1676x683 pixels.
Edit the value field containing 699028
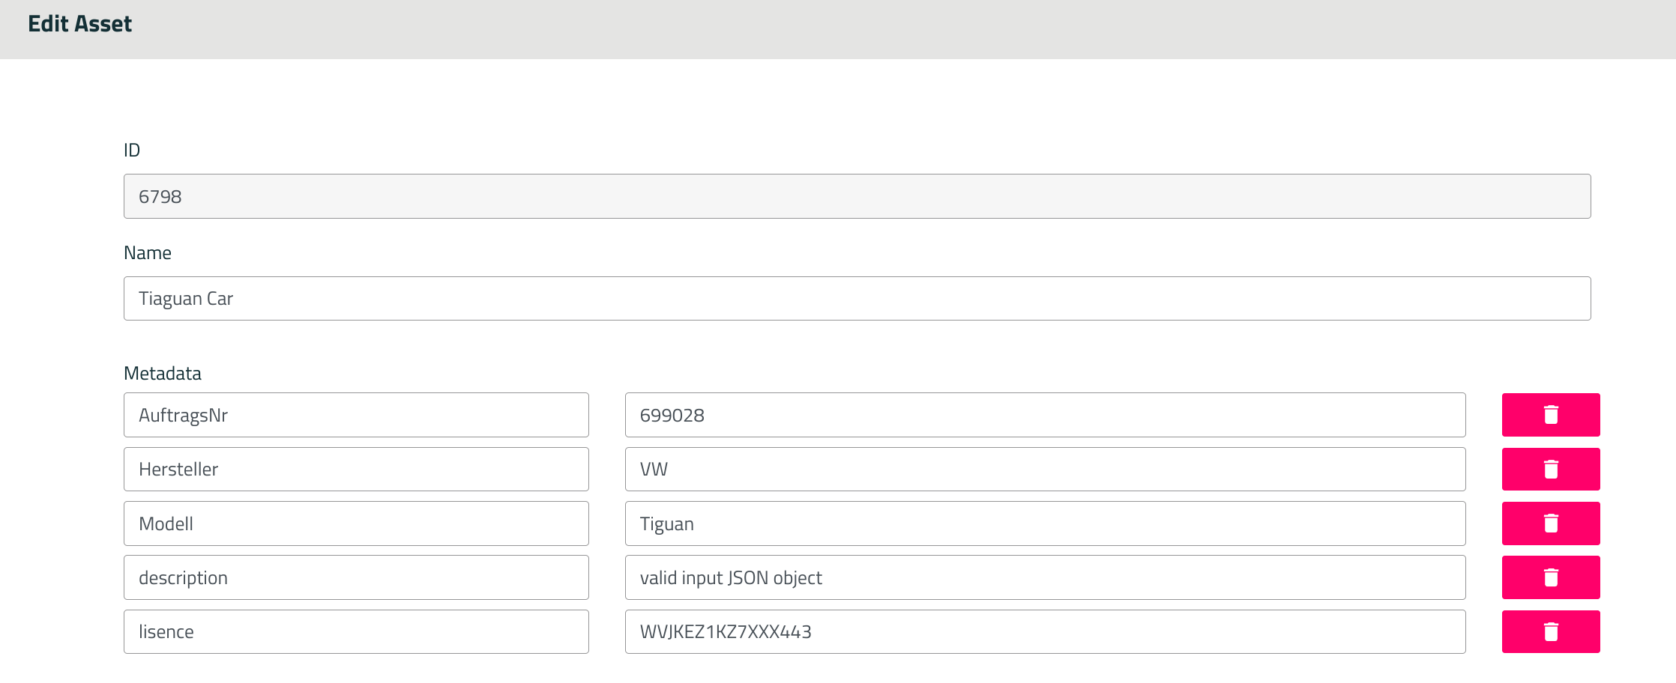pos(1045,415)
